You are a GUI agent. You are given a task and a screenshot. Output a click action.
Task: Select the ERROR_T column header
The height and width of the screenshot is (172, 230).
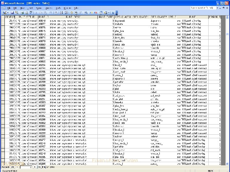tap(215, 17)
